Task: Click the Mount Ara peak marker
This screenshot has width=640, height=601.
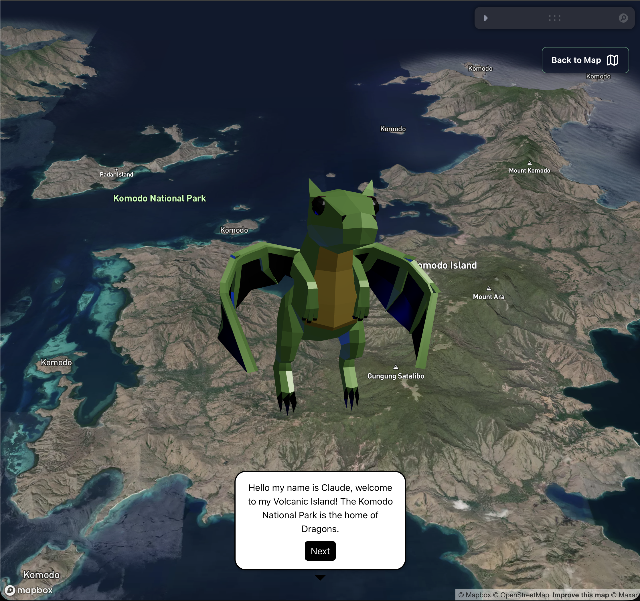Action: click(x=488, y=288)
